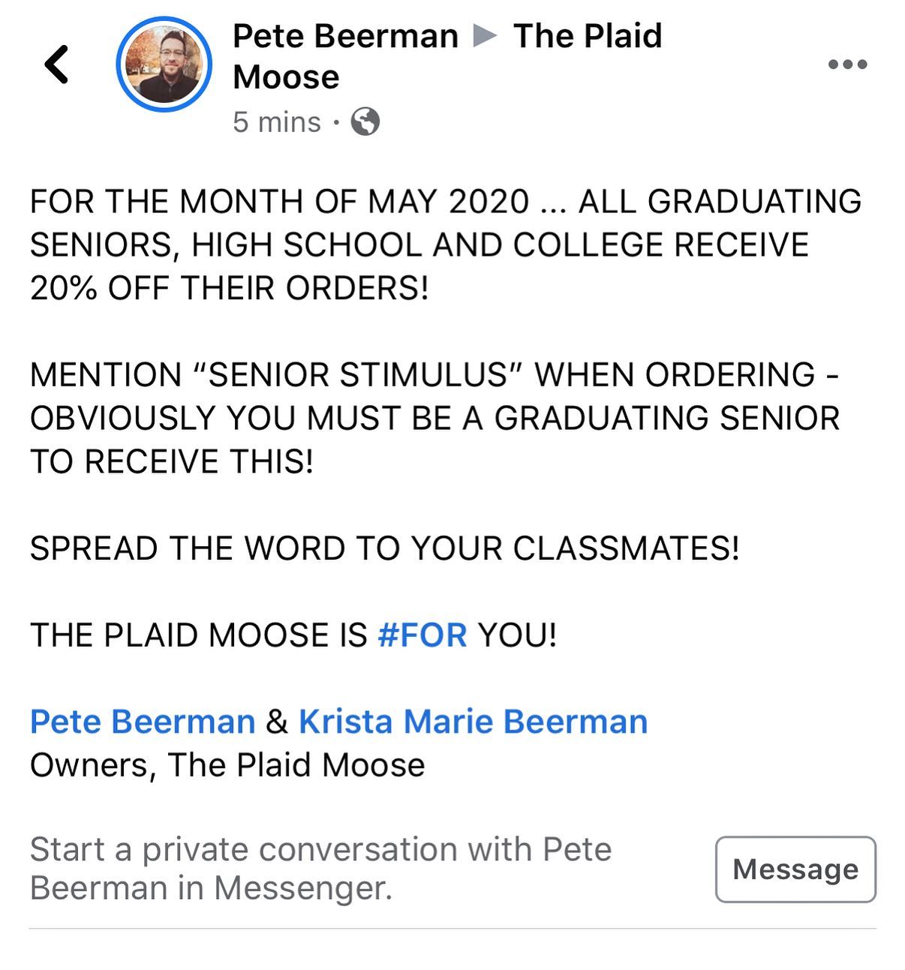
Task: Open Pete Beerman's circular profile photo
Action: pos(164,65)
